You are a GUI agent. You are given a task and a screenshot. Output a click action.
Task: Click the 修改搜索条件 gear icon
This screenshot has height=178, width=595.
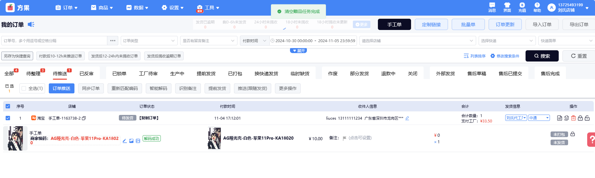[493, 56]
